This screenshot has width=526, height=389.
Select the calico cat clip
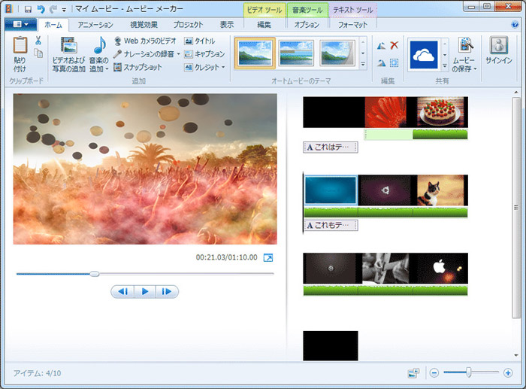coord(440,190)
